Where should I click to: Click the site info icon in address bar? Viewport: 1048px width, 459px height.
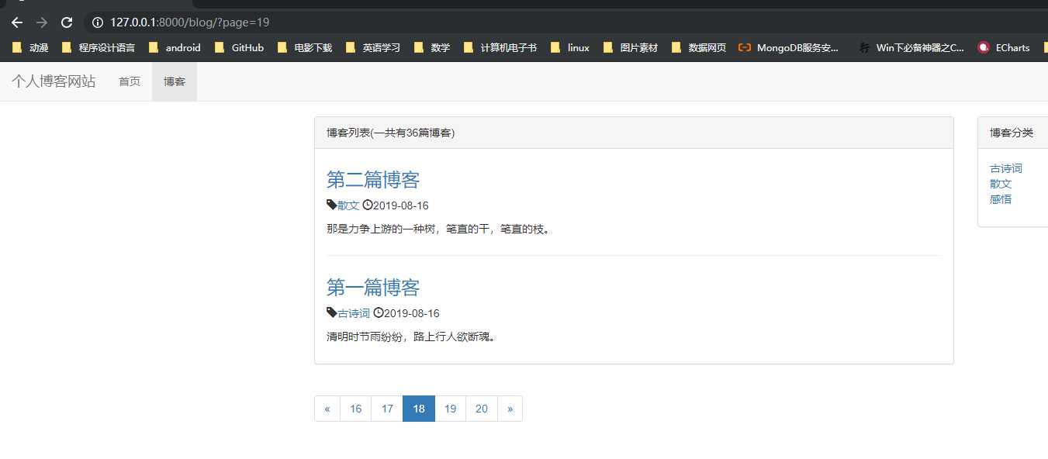pyautogui.click(x=97, y=22)
